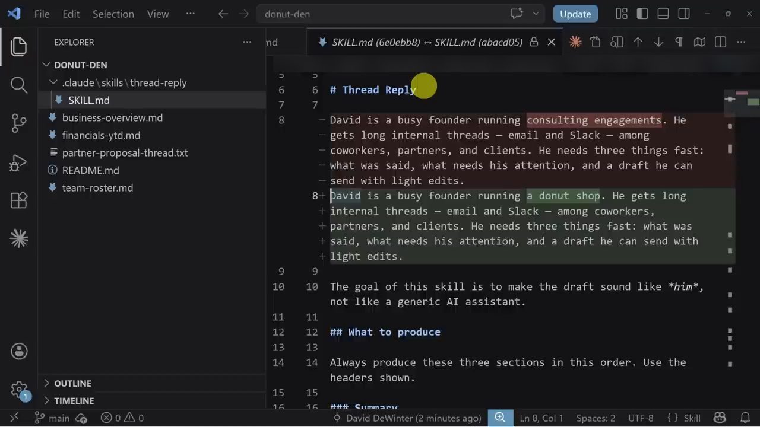Open the Search view in activity bar
Image resolution: width=760 pixels, height=427 pixels.
point(19,85)
